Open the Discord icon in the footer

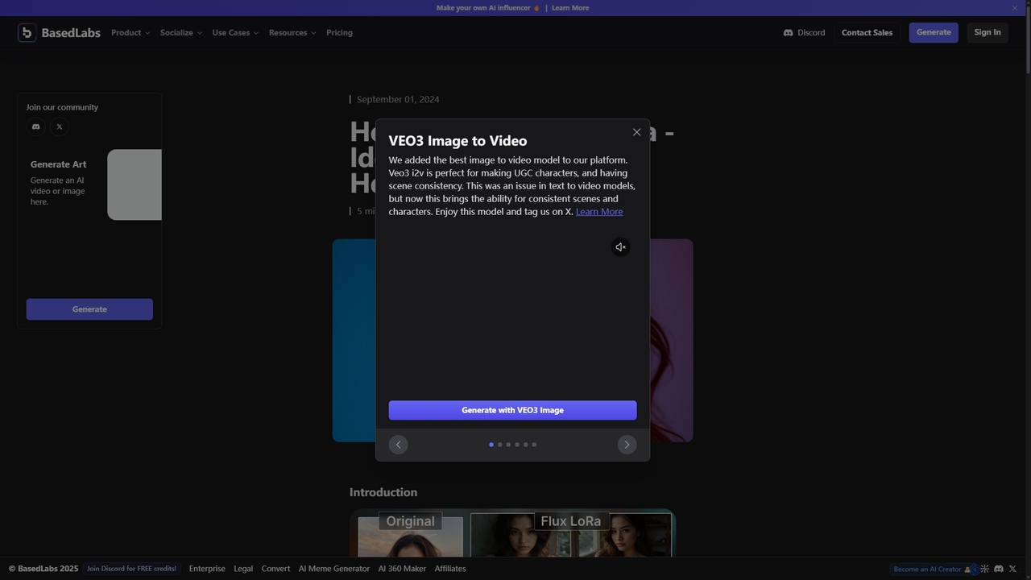pyautogui.click(x=999, y=569)
